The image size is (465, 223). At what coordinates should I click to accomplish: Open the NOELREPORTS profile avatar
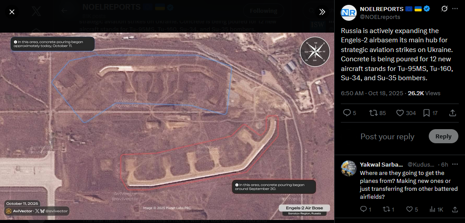348,13
